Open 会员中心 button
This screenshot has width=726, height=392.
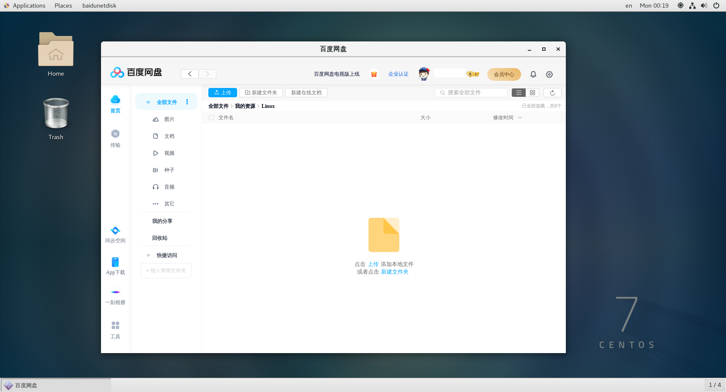pyautogui.click(x=504, y=74)
